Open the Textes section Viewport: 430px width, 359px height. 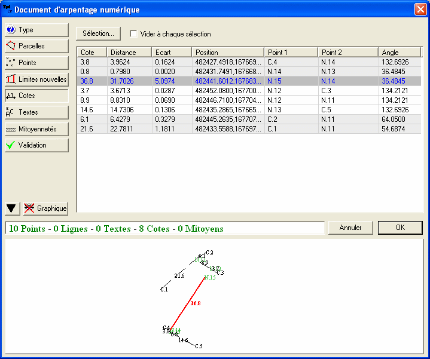(x=36, y=112)
